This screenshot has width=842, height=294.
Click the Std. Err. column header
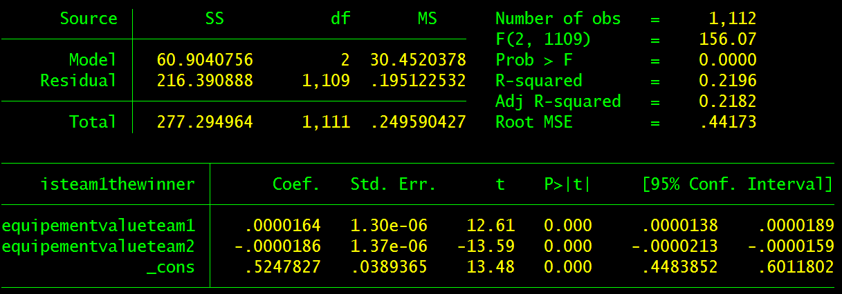tap(393, 184)
